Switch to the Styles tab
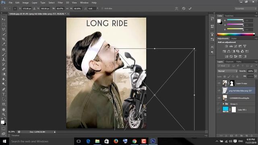258x145 pixels. tap(234, 39)
